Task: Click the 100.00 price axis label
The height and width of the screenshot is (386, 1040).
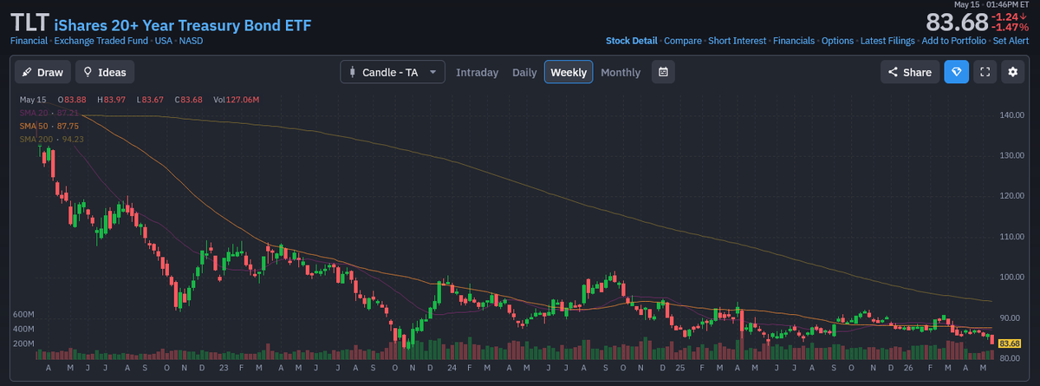Action: coord(1012,277)
